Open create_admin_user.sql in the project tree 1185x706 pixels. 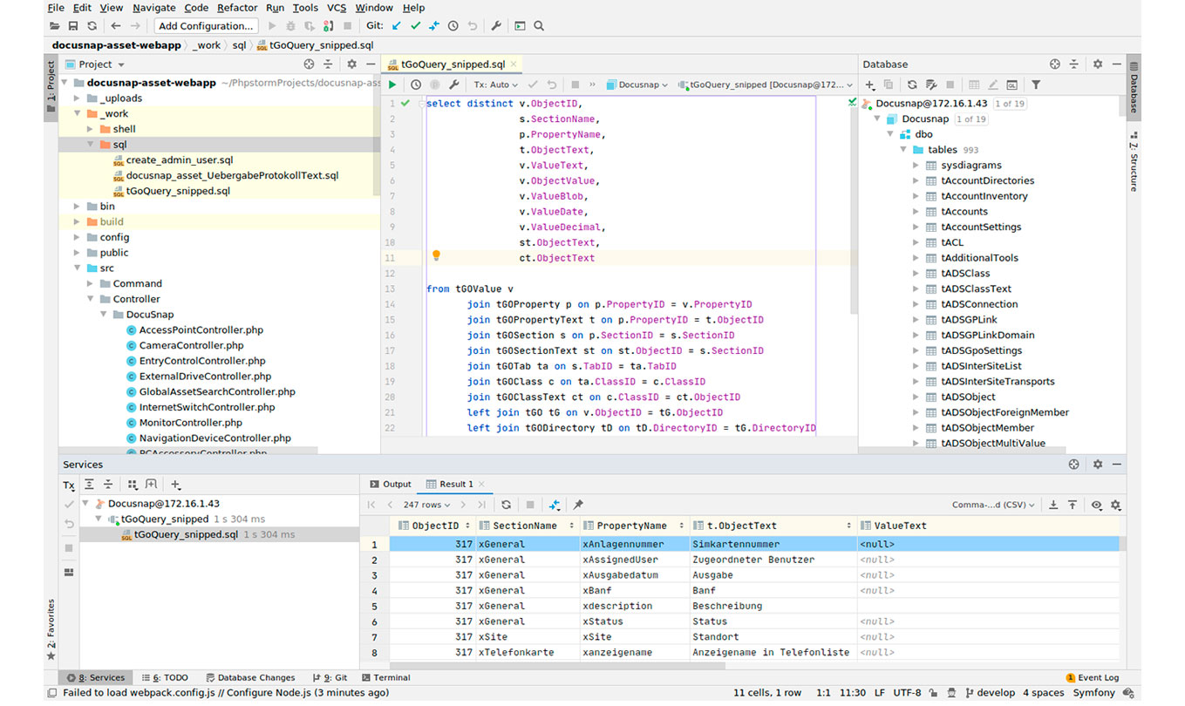(x=179, y=160)
